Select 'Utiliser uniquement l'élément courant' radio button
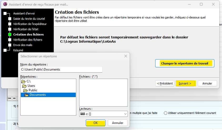Viewport: 222px width, 130px height. pyautogui.click(x=165, y=113)
